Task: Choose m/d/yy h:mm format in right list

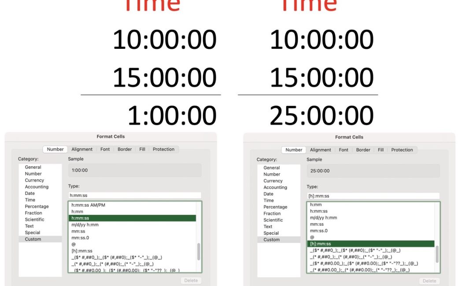Action: [x=323, y=217]
